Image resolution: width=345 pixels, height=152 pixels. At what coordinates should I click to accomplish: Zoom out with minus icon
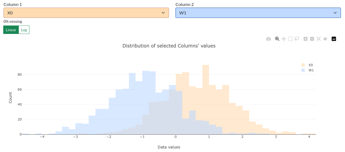click(312, 39)
